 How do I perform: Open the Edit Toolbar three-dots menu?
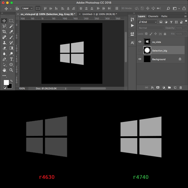(x=4, y=76)
